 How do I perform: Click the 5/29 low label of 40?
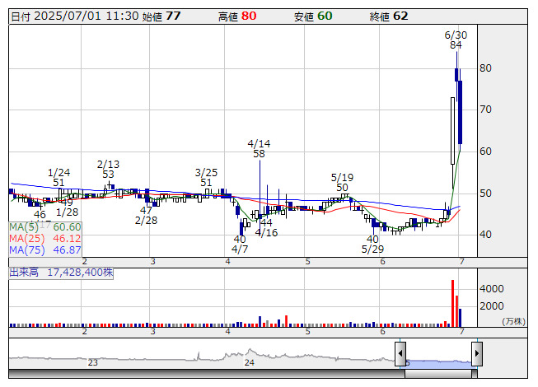(x=372, y=244)
